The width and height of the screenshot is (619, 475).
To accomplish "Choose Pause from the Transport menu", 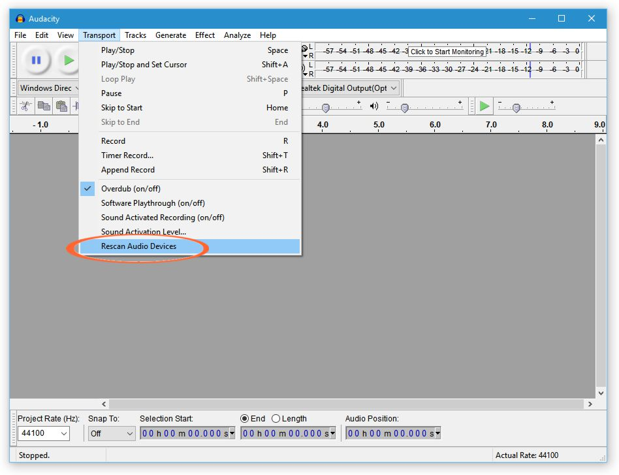I will tap(189, 93).
